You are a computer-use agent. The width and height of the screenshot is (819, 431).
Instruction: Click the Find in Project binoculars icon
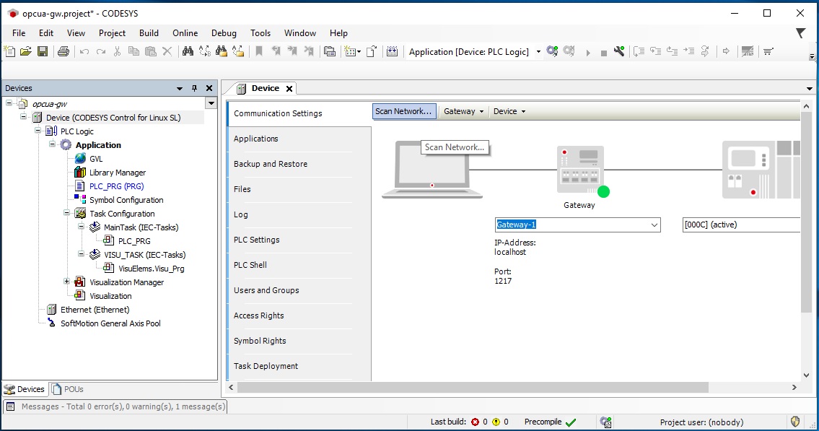pyautogui.click(x=222, y=51)
